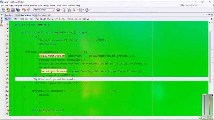Click the globe browser icon in main toolbar

tap(58, 10)
